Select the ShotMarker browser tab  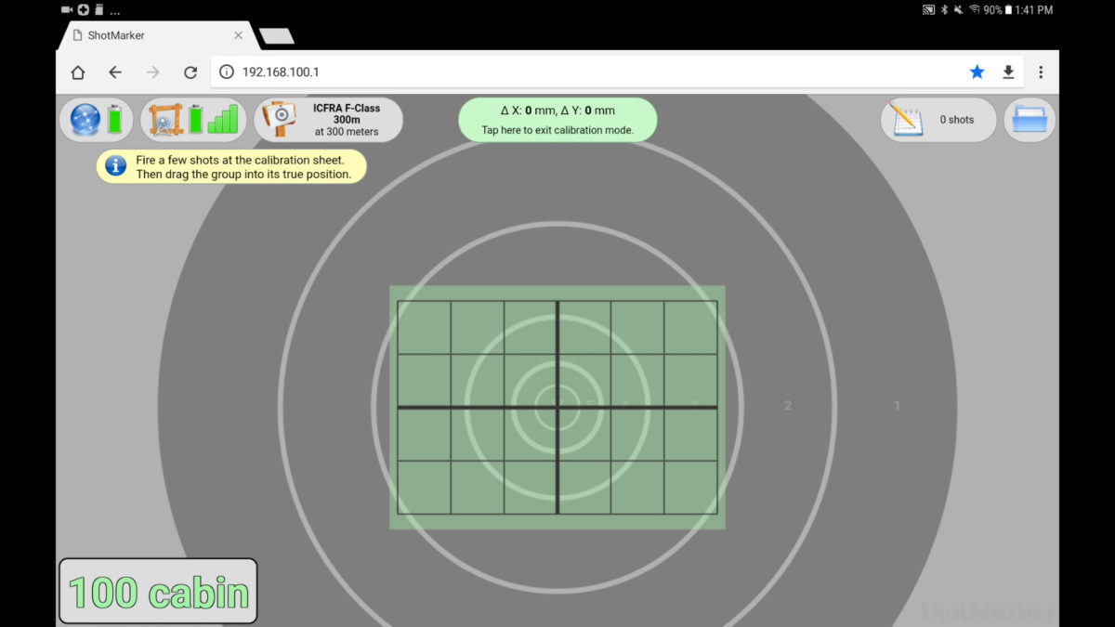(149, 35)
